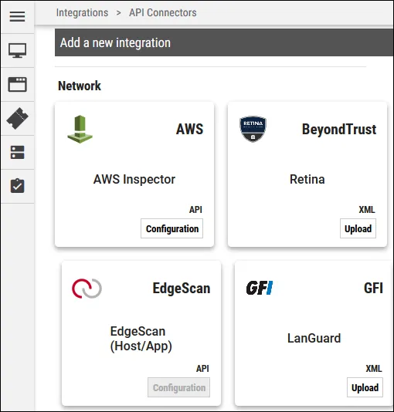Screen dimensions: 394x412
Task: Click the API label on EdgeScan card
Action: tap(202, 369)
